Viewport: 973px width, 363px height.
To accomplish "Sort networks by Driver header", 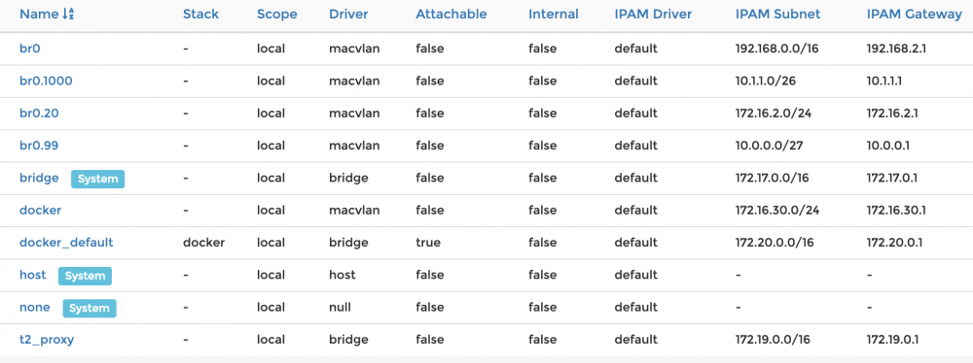I will coord(348,15).
